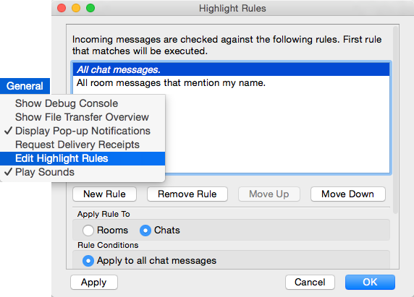Cancel the Highlight Rules dialog
Image resolution: width=414 pixels, height=297 pixels.
[x=310, y=283]
